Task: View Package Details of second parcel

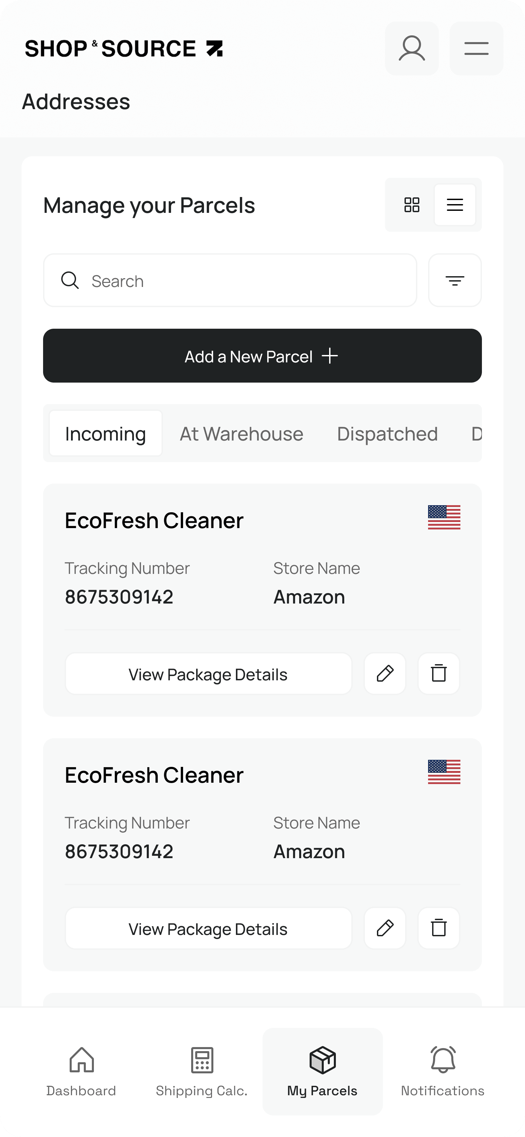Action: click(208, 929)
